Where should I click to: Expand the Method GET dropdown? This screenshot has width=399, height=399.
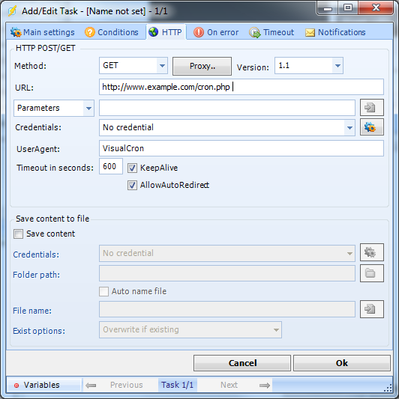coord(162,66)
